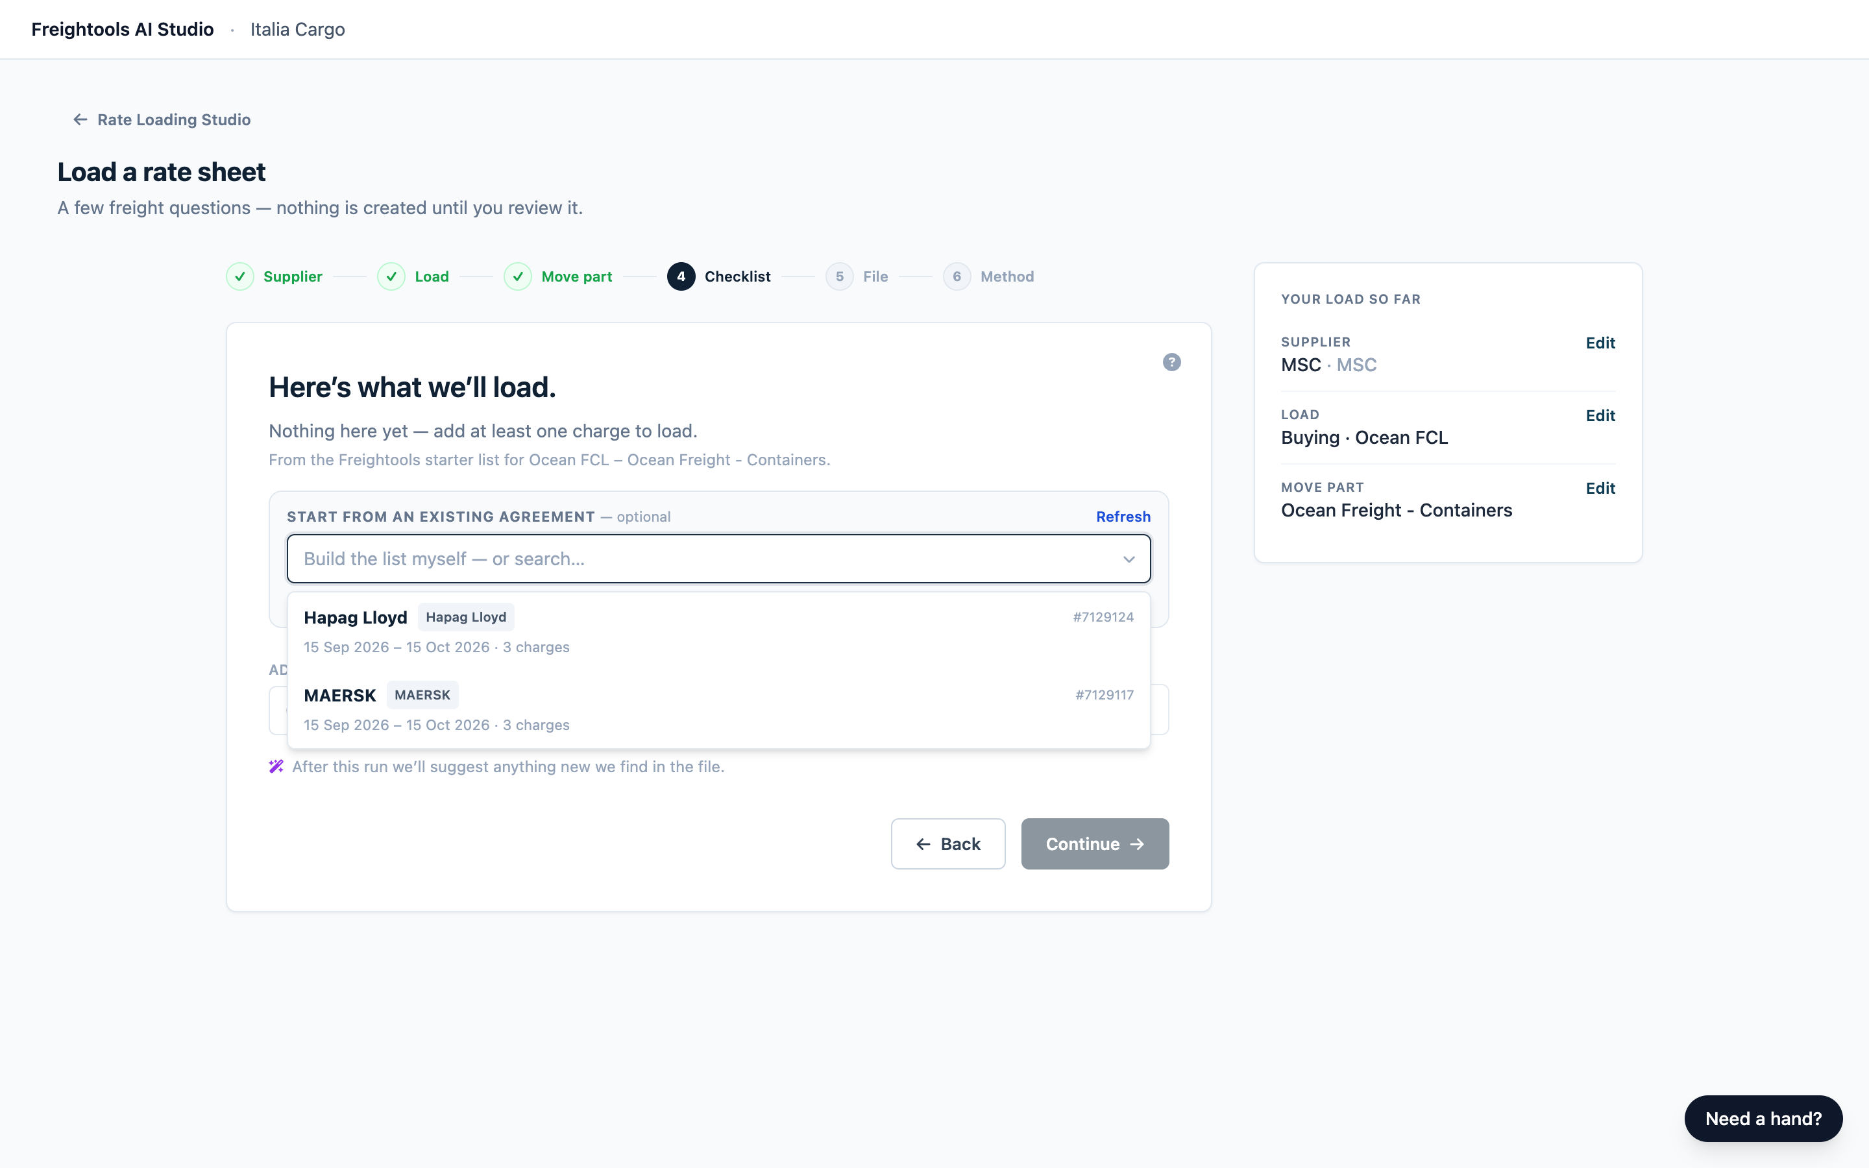Click the Refresh link
The height and width of the screenshot is (1168, 1869).
coord(1123,517)
